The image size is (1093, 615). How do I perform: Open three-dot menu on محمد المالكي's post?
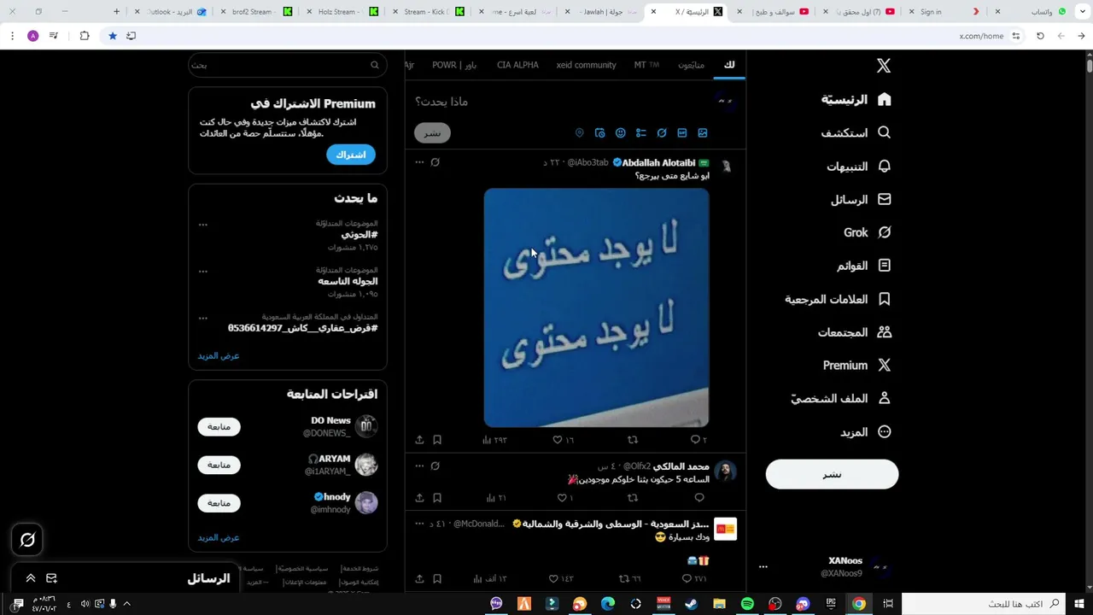[419, 466]
